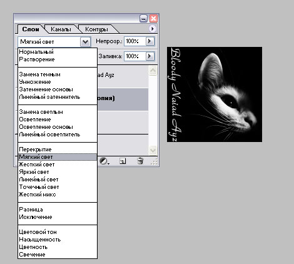
Task: Click layers list scrollbar up arrow
Action: coord(153,71)
